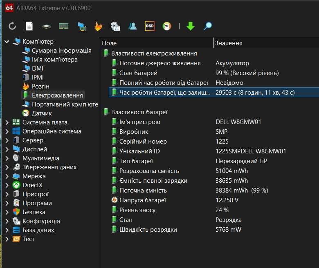Viewport: 319px width, 268px height.
Task: Click the Значення column header
Action: [x=266, y=43]
